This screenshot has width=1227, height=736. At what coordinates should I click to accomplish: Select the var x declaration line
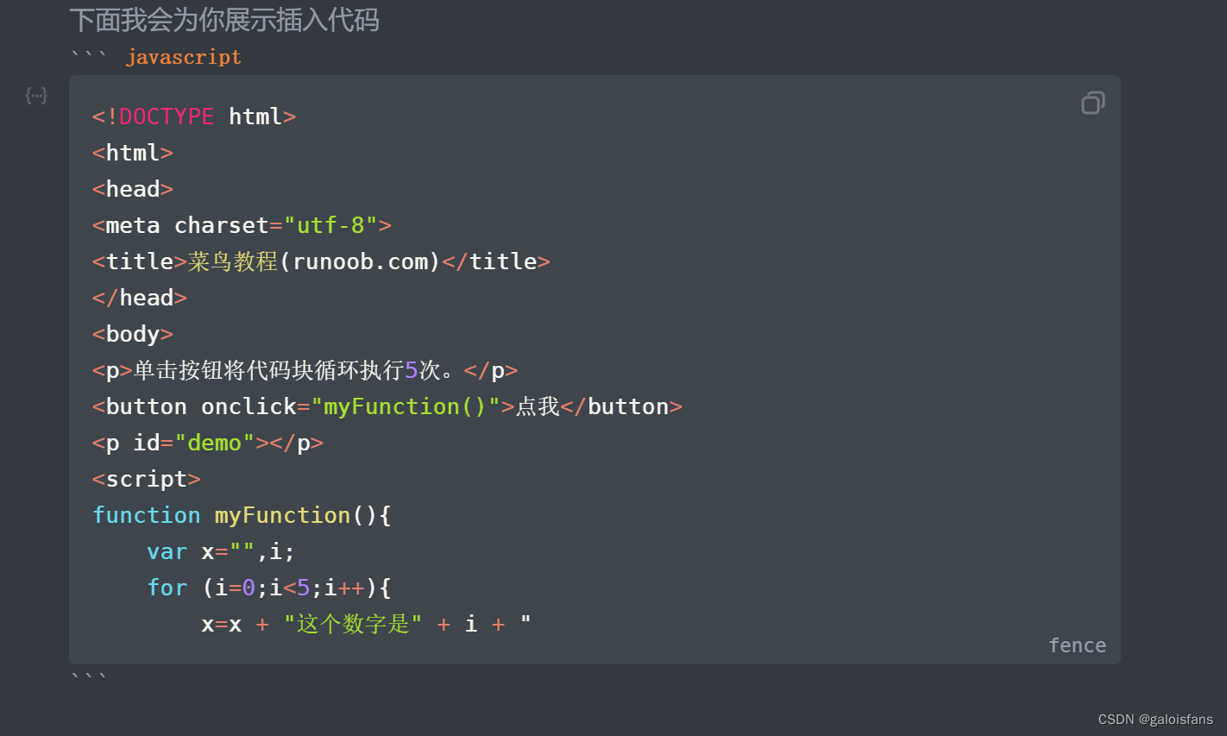click(221, 551)
